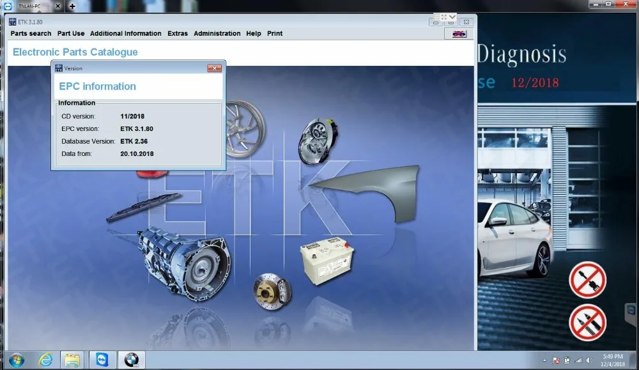Switch to the BMW app in the taskbar
This screenshot has width=639, height=370.
pyautogui.click(x=131, y=360)
